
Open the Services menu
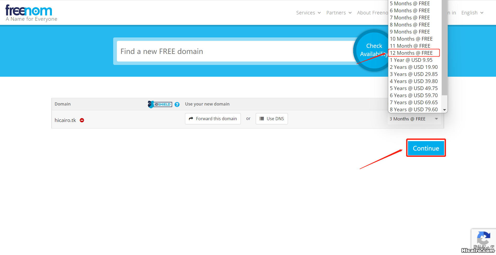(308, 13)
